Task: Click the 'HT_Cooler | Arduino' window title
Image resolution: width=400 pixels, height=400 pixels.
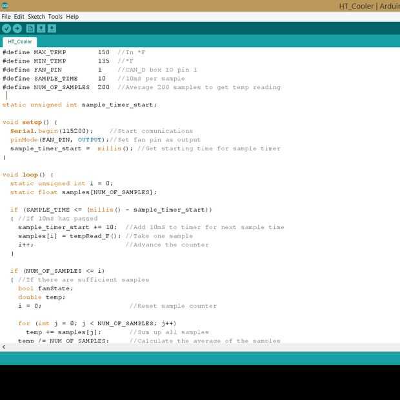Action: pyautogui.click(x=370, y=6)
